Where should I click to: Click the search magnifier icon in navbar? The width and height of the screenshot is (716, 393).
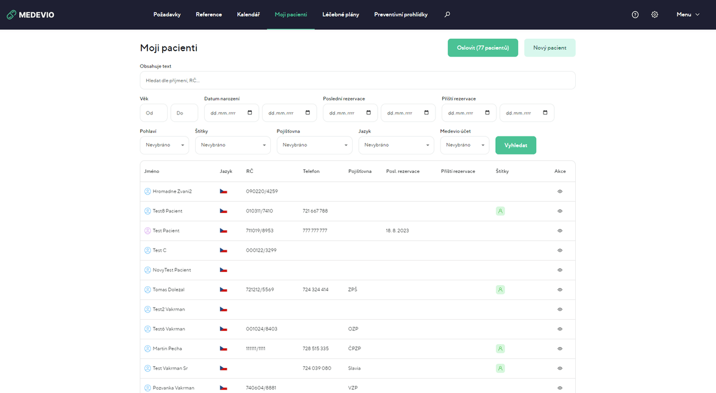pyautogui.click(x=447, y=14)
